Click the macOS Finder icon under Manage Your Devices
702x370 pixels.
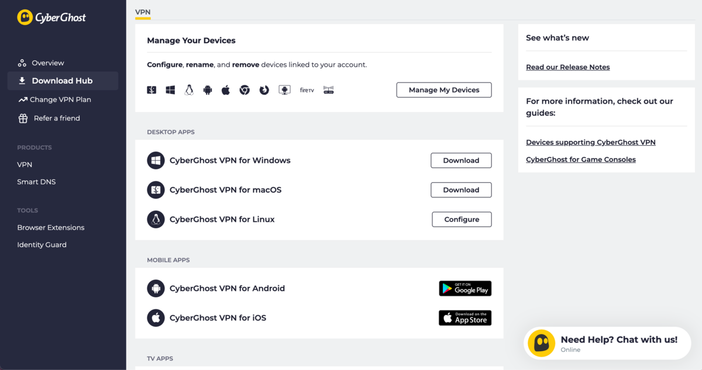152,90
